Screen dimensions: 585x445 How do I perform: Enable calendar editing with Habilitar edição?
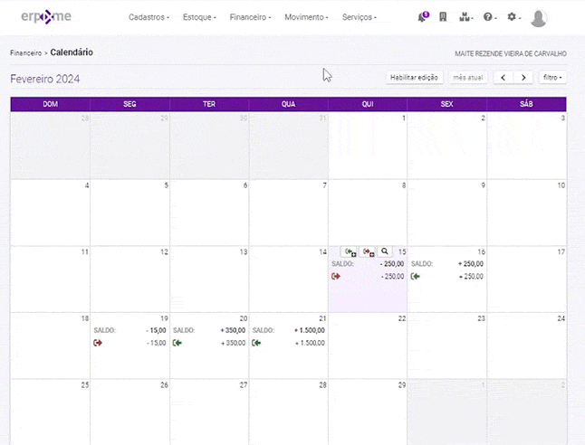click(x=414, y=78)
